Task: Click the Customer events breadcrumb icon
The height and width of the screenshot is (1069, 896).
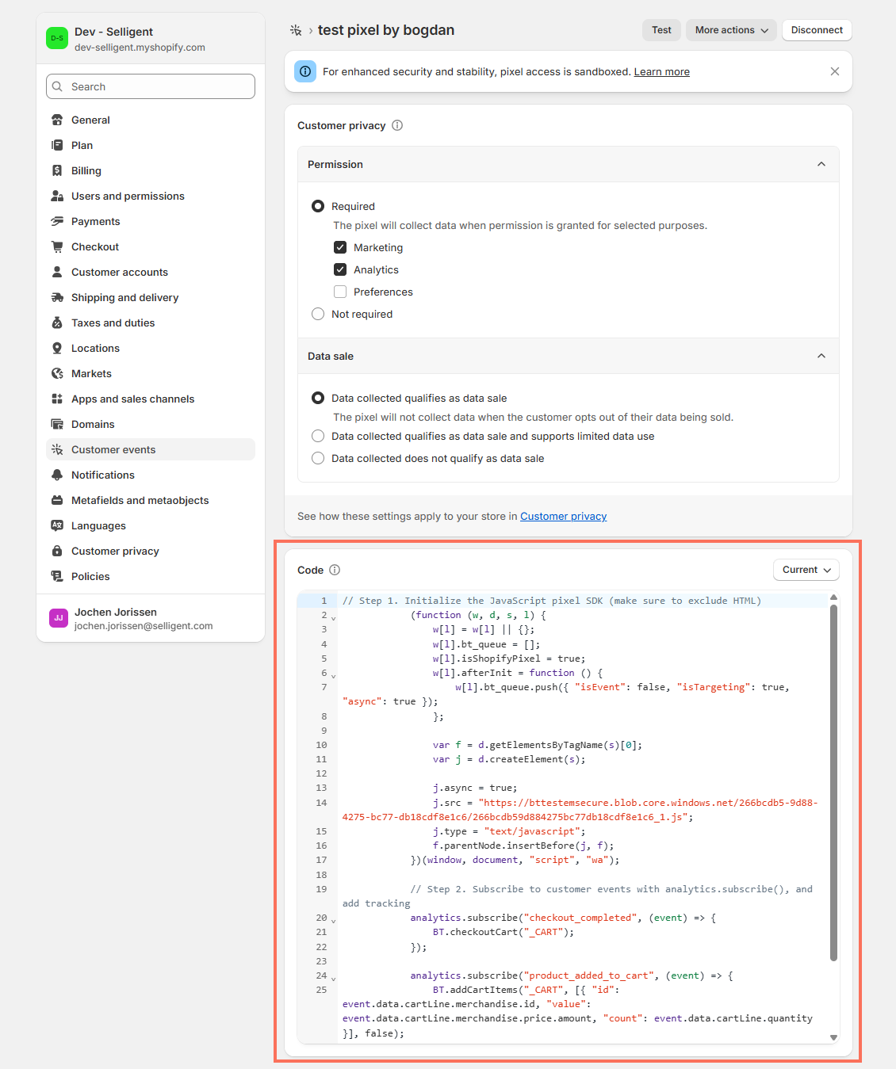Action: tap(296, 30)
